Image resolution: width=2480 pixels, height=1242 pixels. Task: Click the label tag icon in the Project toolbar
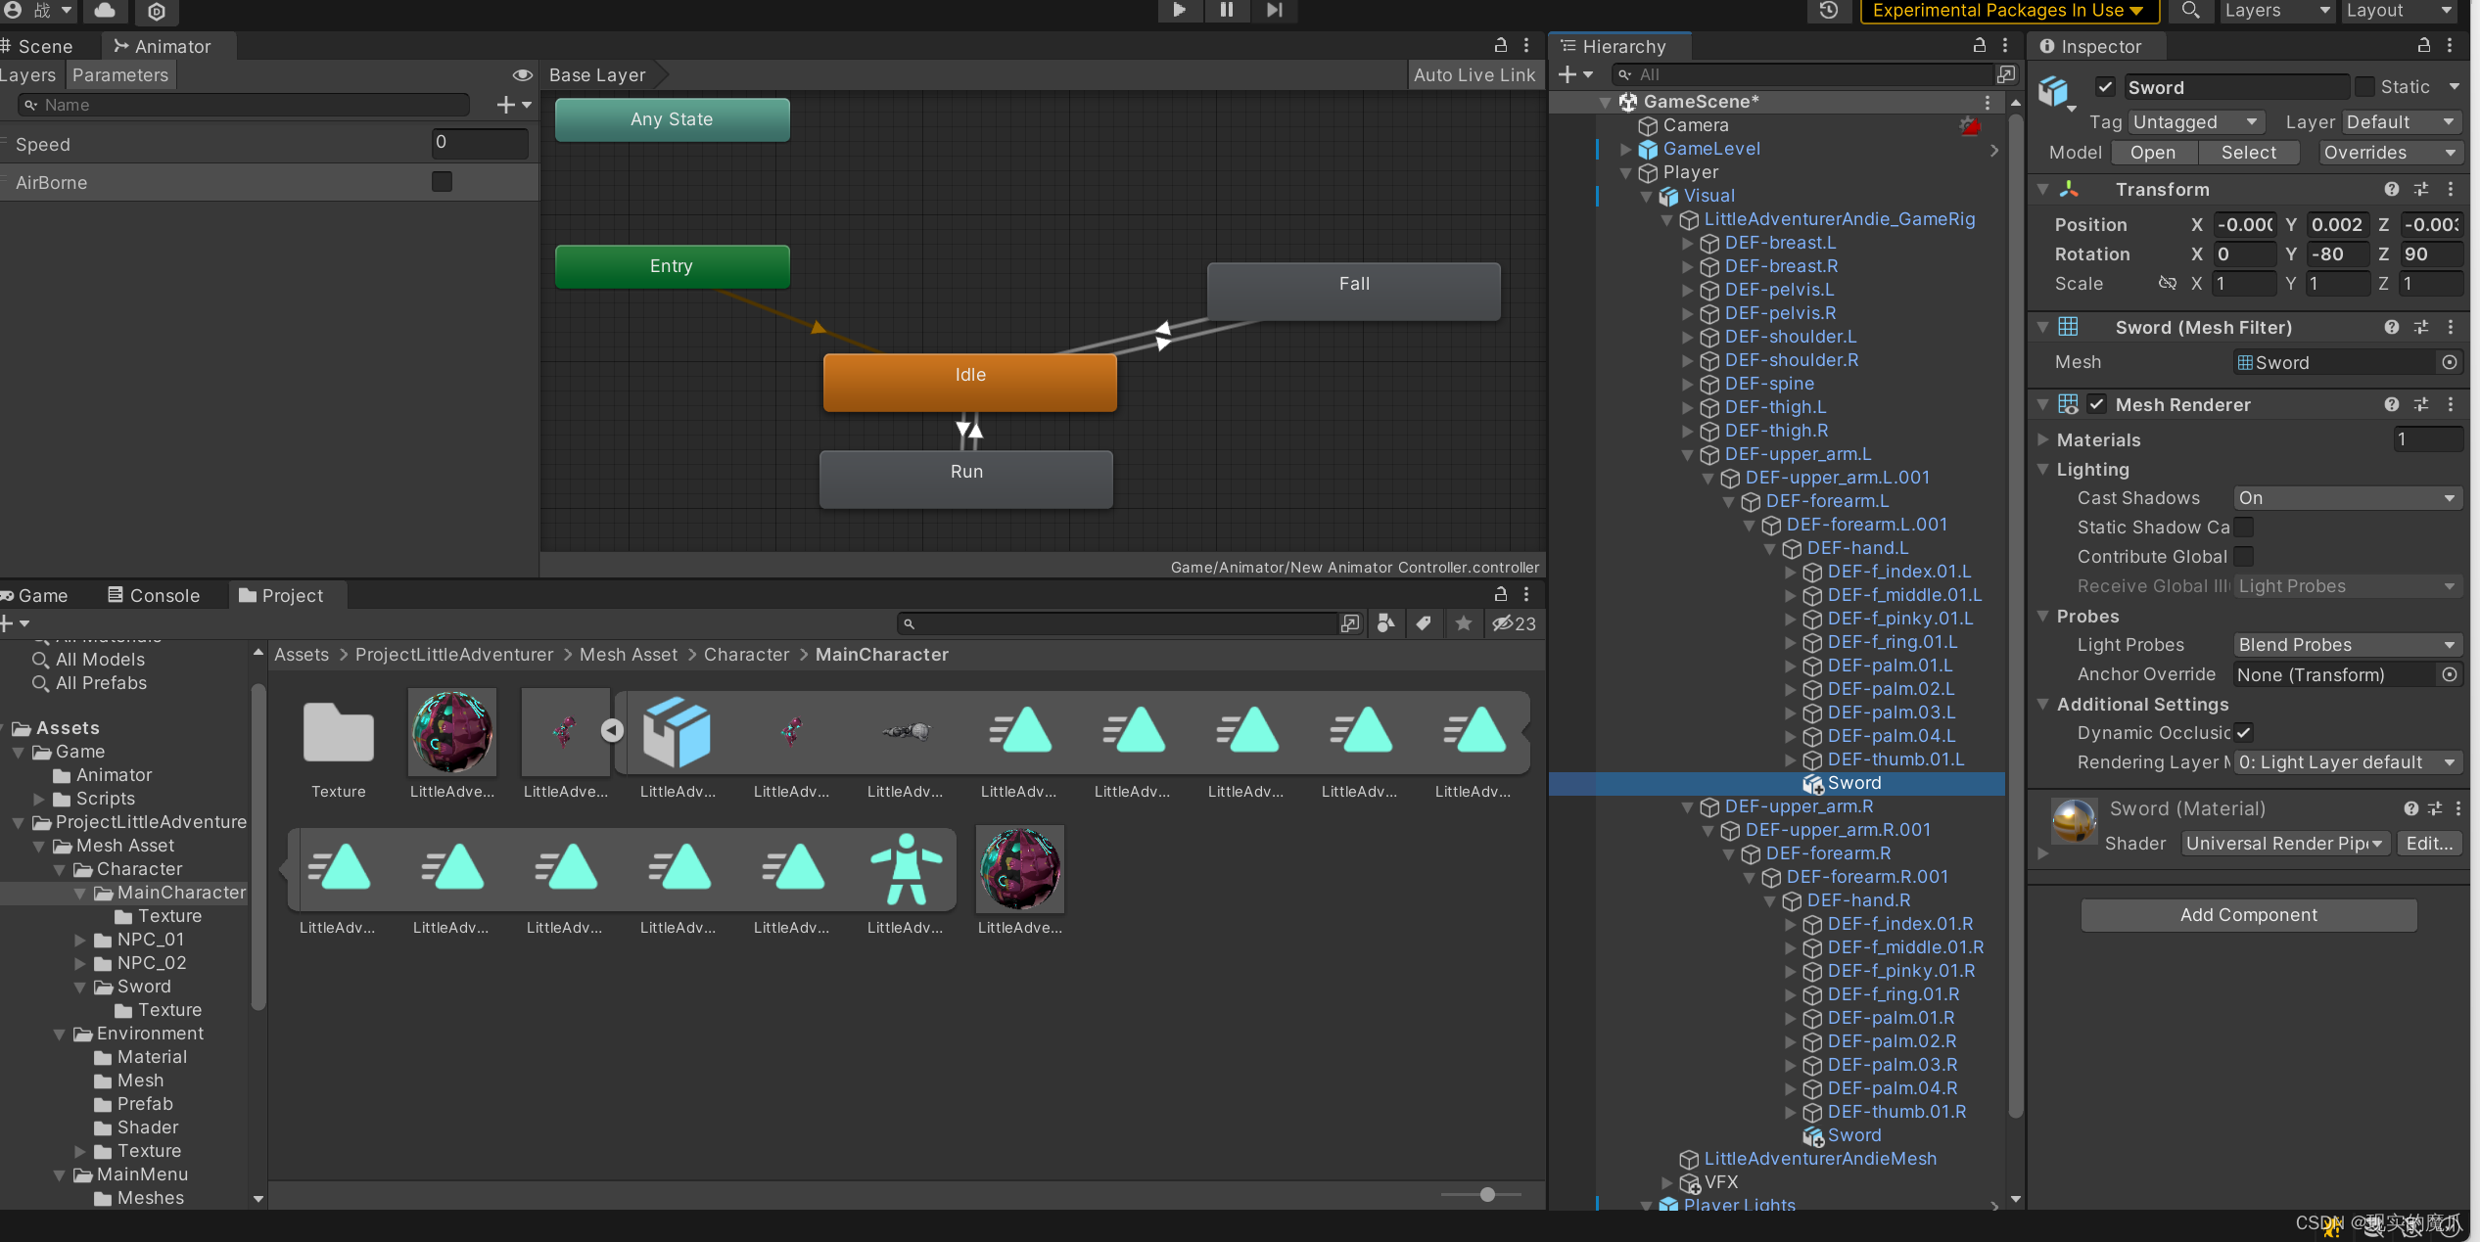pos(1424,623)
